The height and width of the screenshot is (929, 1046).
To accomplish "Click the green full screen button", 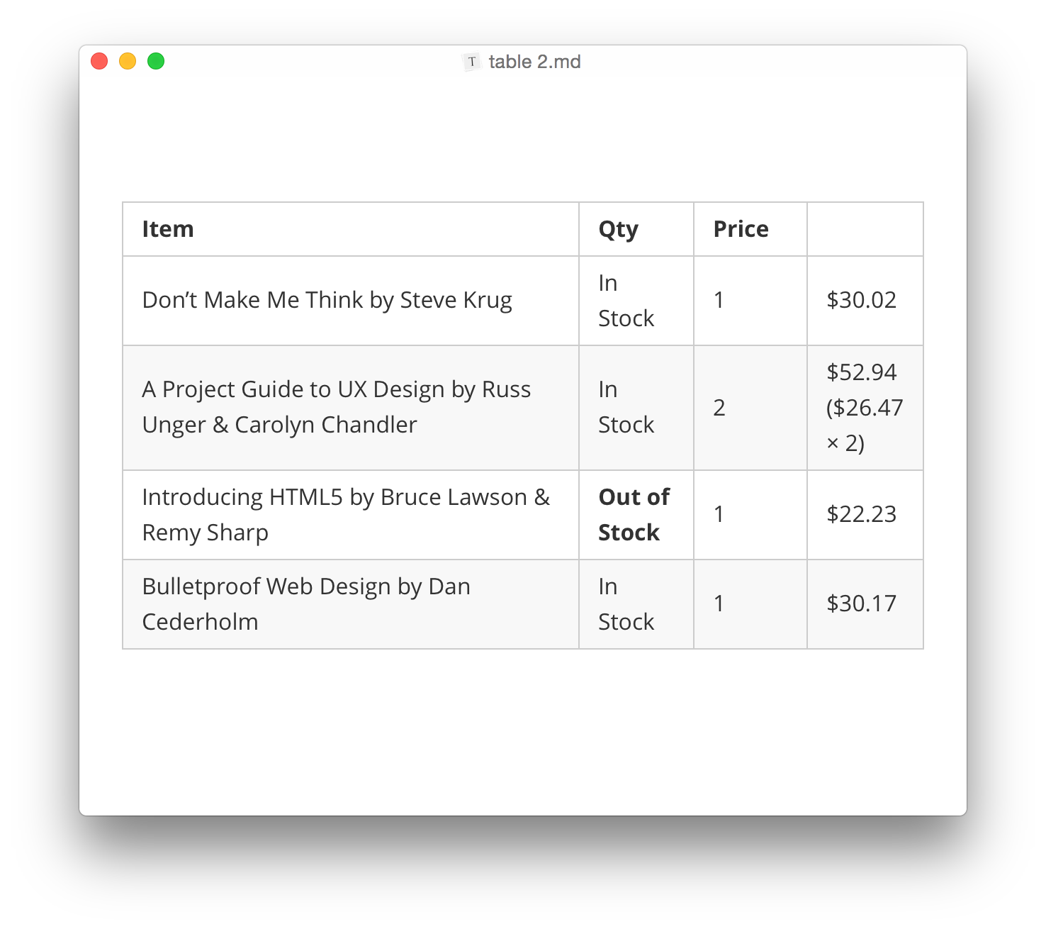I will coord(156,62).
